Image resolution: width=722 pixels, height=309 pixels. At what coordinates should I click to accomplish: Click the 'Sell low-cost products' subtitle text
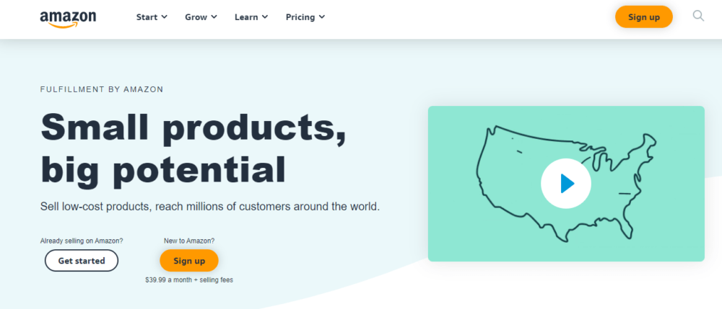click(x=209, y=207)
